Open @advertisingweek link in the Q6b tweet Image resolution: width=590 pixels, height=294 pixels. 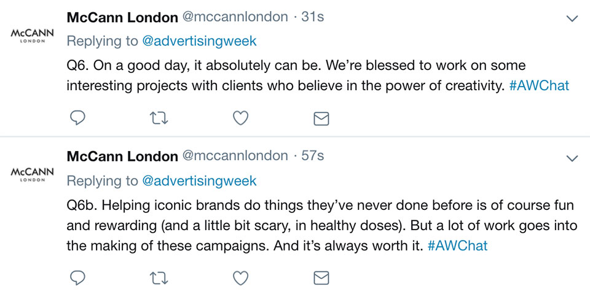point(199,181)
